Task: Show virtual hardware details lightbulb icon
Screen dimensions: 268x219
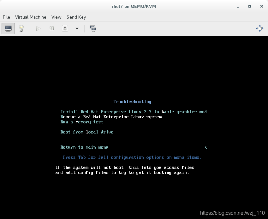Action: pyautogui.click(x=21, y=28)
